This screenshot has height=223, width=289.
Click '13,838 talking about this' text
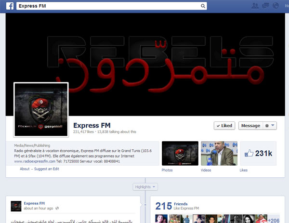tap(117, 132)
